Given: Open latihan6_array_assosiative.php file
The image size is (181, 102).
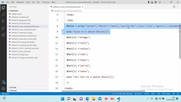Looking at the screenshot, I should (24, 29).
